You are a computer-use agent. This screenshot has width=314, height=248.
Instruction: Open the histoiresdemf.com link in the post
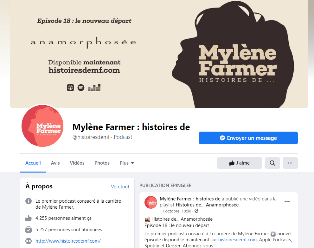(x=237, y=240)
